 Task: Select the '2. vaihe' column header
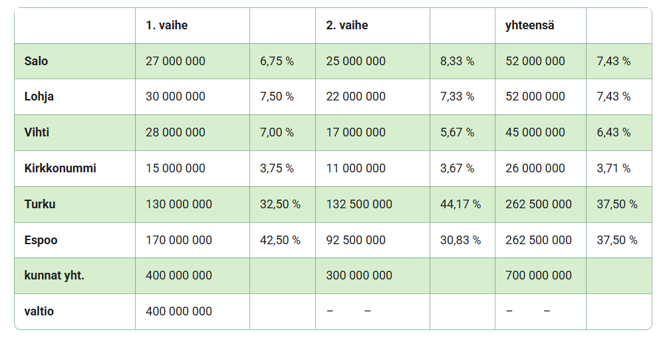pos(346,25)
